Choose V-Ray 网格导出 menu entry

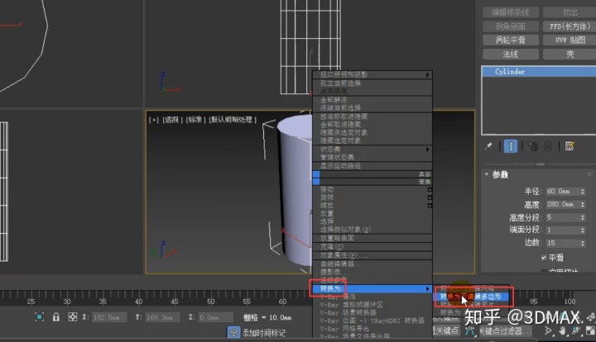[x=372, y=329]
